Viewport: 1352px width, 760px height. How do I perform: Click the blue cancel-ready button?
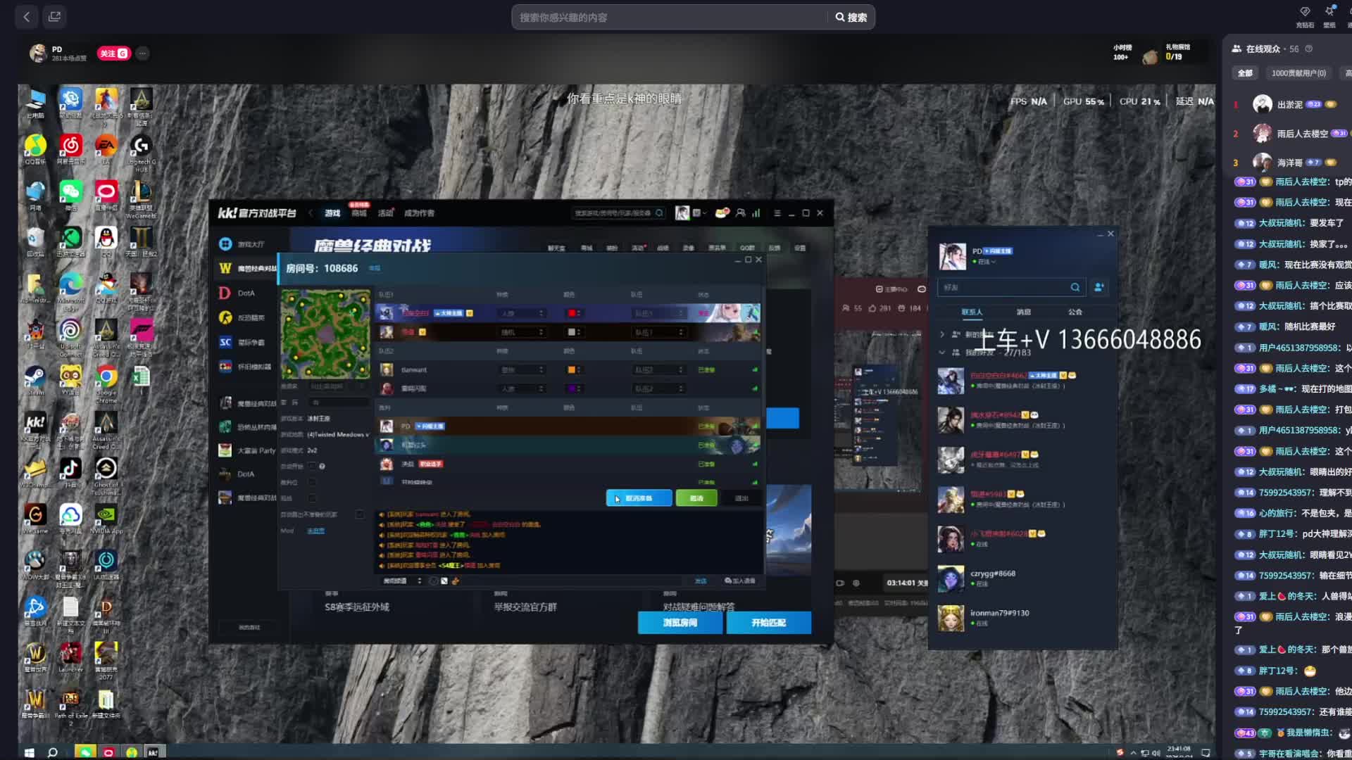638,498
